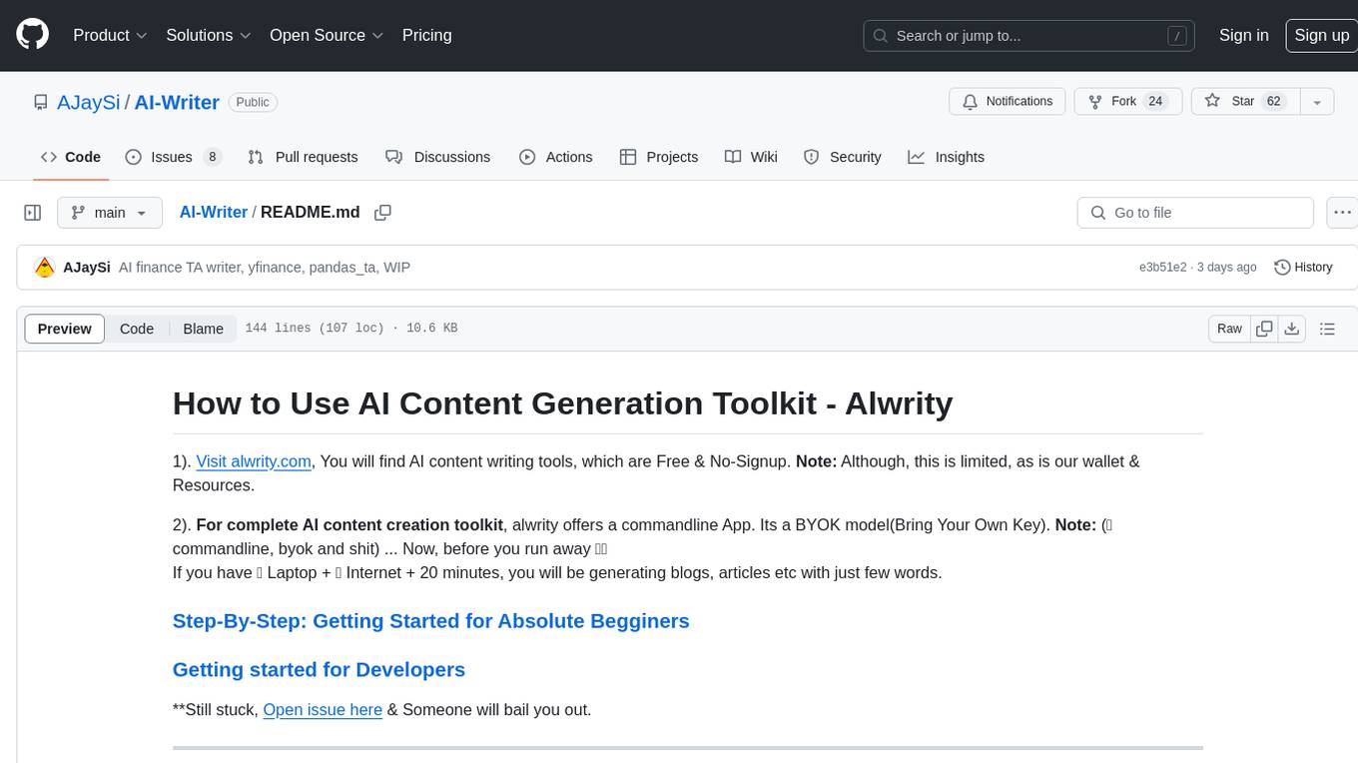Open the Wiki tab
This screenshot has width=1358, height=763.
pos(751,157)
